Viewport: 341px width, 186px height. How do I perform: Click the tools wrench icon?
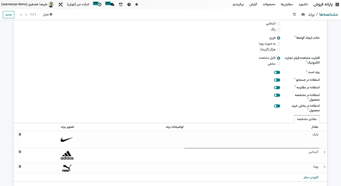(60, 4)
